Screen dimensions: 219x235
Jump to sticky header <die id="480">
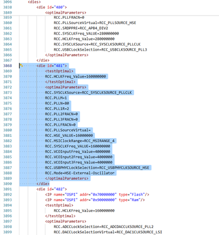pos(52,7)
